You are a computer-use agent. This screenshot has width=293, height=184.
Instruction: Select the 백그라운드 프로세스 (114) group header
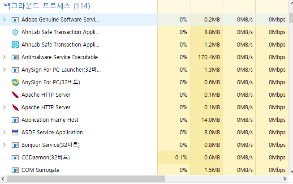click(47, 6)
